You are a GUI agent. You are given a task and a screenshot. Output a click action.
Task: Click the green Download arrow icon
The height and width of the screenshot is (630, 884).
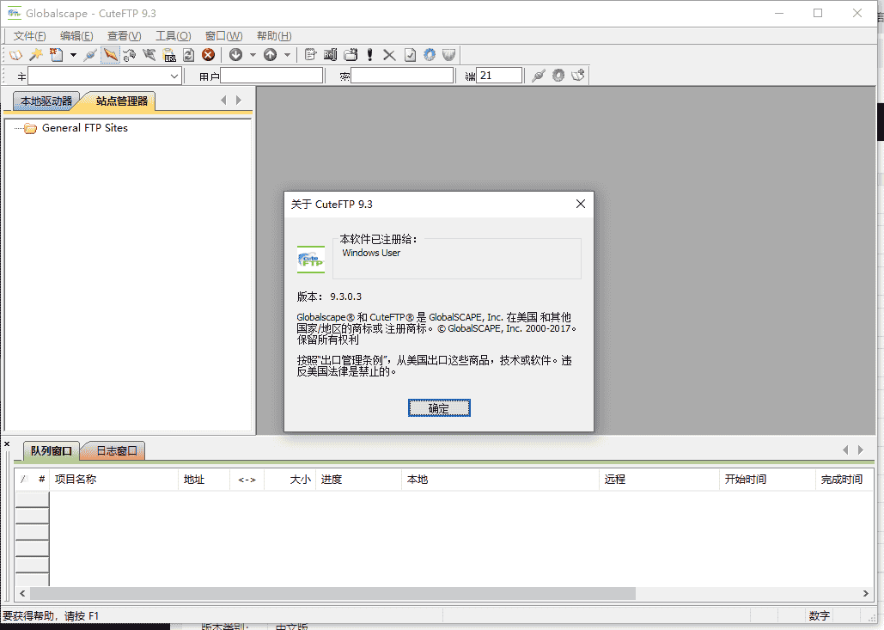235,54
